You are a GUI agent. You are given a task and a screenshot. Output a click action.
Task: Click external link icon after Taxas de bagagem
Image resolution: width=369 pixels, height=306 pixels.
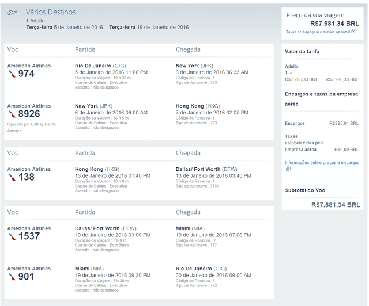(x=353, y=31)
